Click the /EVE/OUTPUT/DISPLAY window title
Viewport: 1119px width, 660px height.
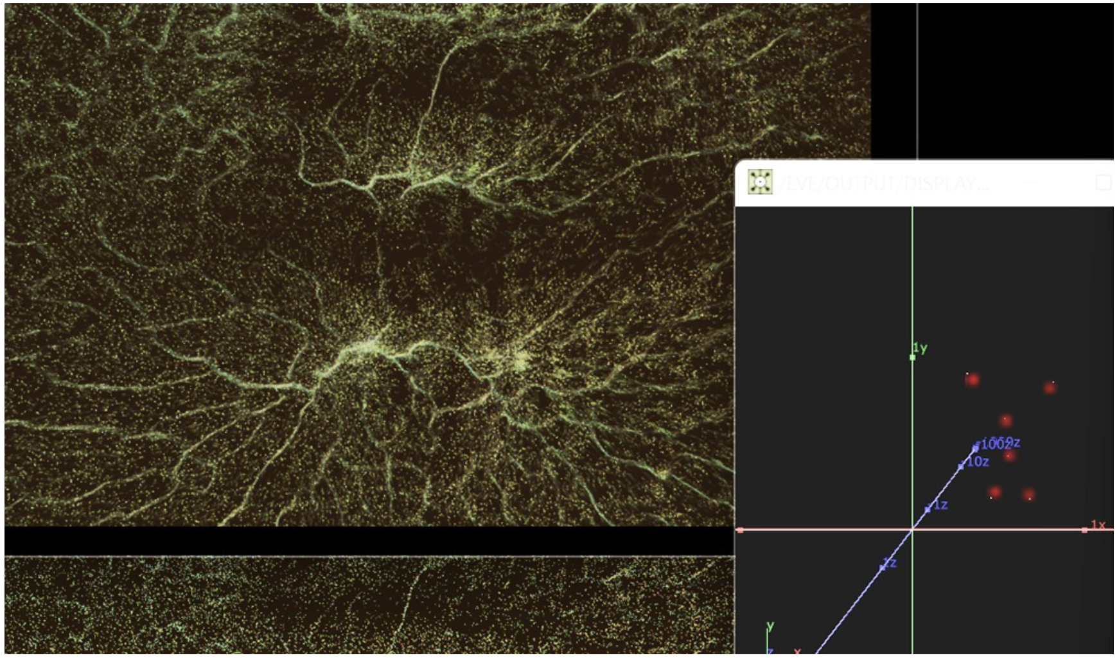(884, 184)
